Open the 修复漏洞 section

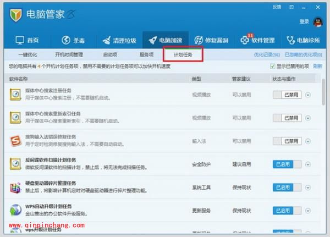(211, 40)
